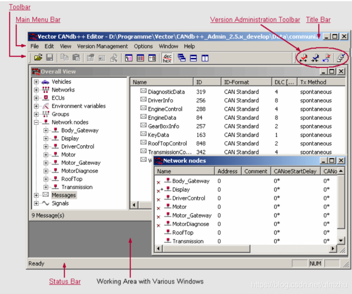Click the Paste clipboard toolbar icon
352x294 pixels.
coord(76,58)
